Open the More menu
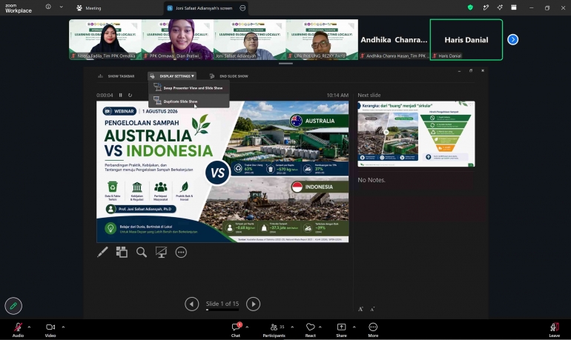This screenshot has width=571, height=340. click(x=373, y=330)
